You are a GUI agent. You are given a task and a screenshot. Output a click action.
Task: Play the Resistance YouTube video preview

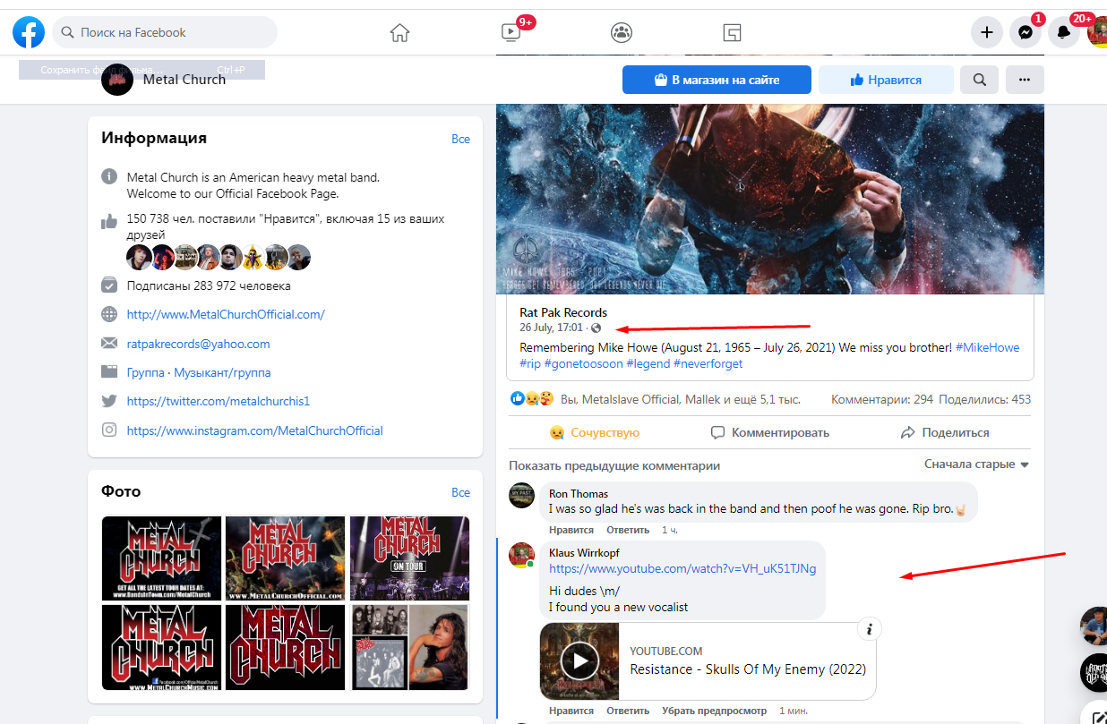tap(579, 661)
